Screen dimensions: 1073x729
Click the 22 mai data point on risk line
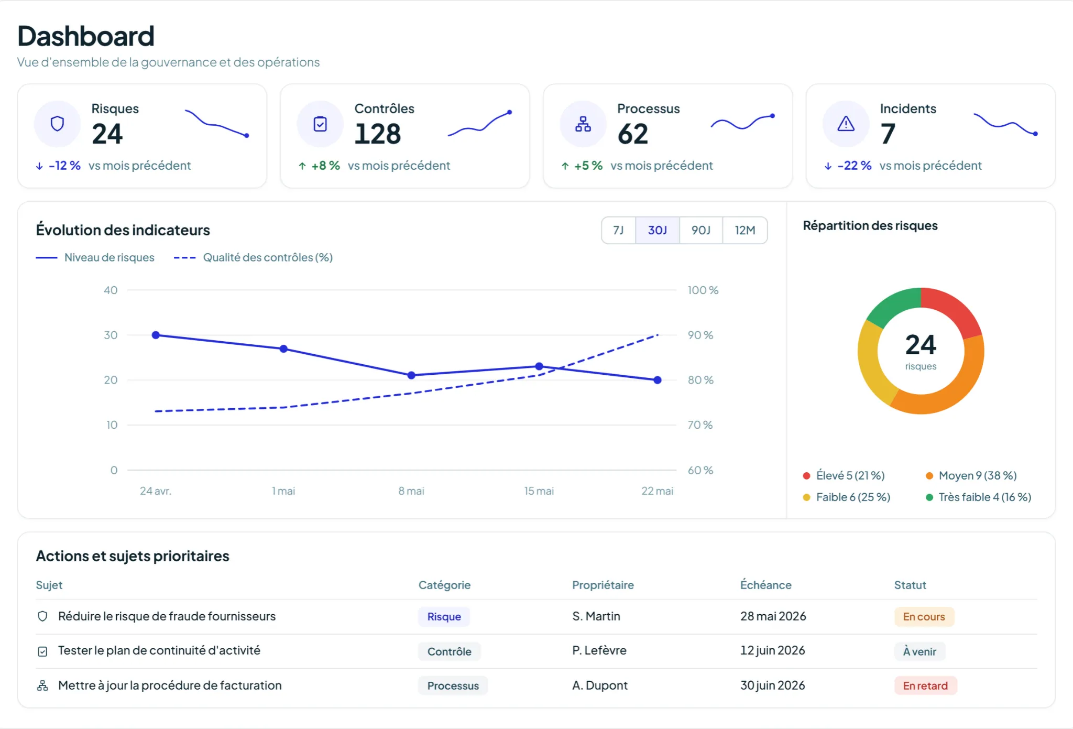click(x=658, y=380)
